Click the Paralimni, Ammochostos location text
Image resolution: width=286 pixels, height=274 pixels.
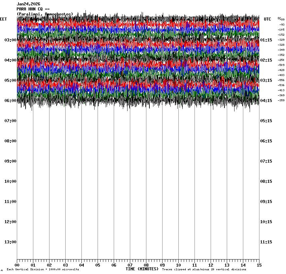(x=45, y=14)
